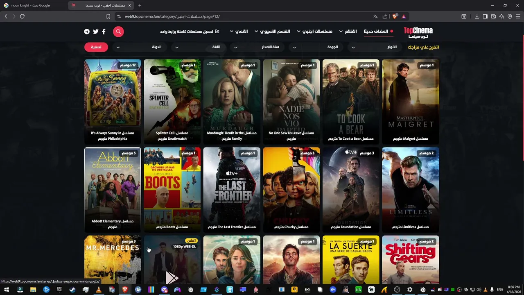The height and width of the screenshot is (295, 524).
Task: Open the Boots series card
Action: 172,190
